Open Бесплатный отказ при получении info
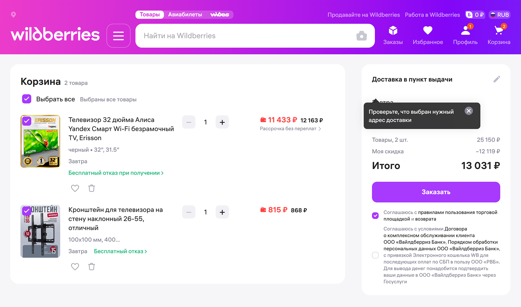Screen dimensions: 521x307 tap(116, 173)
